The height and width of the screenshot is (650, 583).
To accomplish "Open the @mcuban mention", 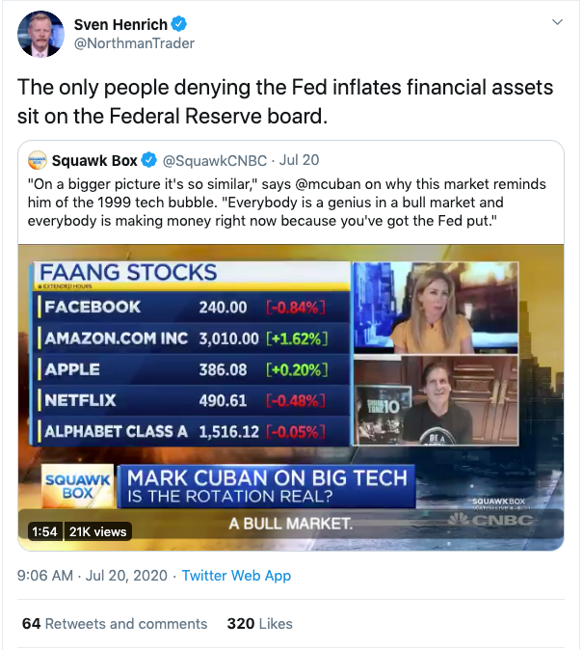I will coord(328,183).
